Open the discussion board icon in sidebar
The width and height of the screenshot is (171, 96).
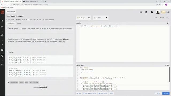pos(2,50)
